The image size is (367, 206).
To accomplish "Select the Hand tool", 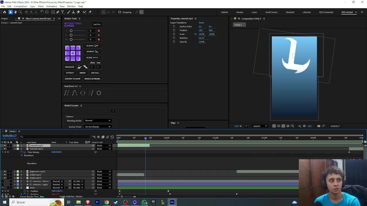I will coord(15,12).
